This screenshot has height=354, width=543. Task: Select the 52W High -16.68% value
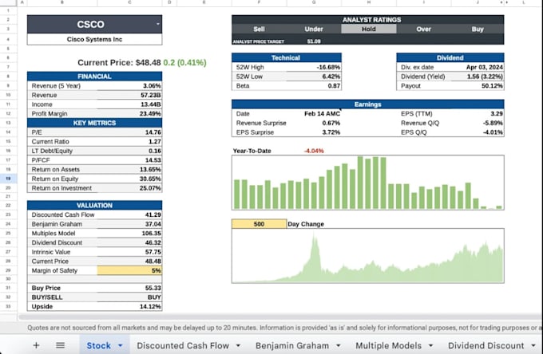coord(329,67)
